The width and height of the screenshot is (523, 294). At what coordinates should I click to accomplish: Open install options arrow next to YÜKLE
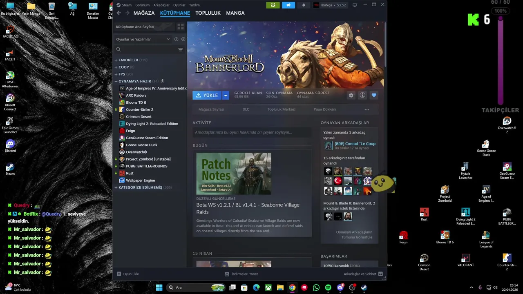tap(226, 95)
